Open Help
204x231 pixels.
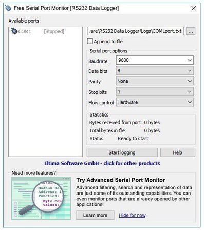click(178, 152)
